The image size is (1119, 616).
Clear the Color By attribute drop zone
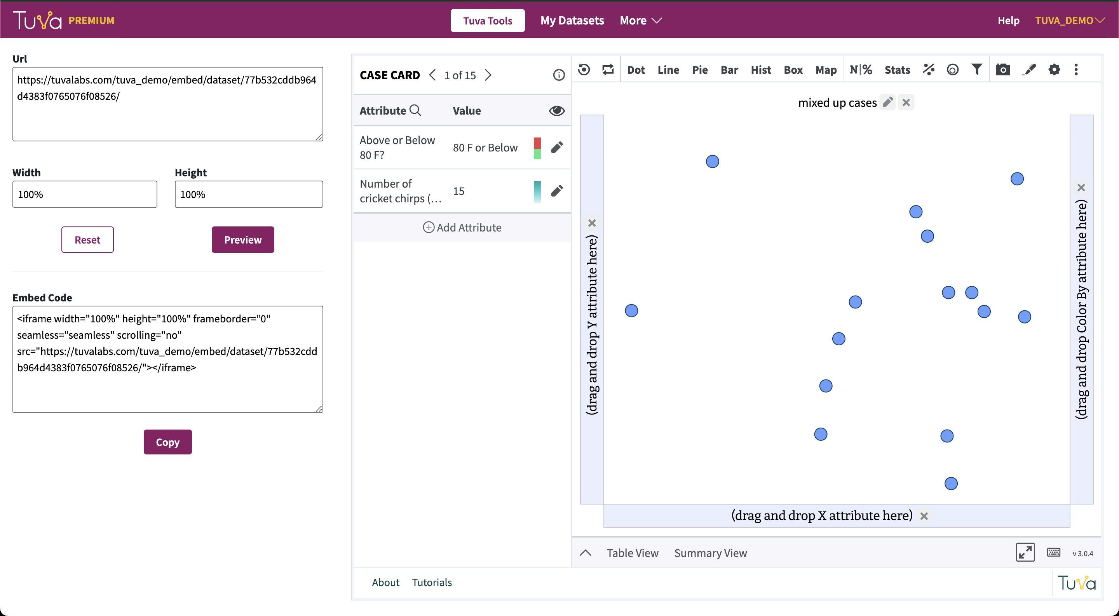[x=1081, y=188]
